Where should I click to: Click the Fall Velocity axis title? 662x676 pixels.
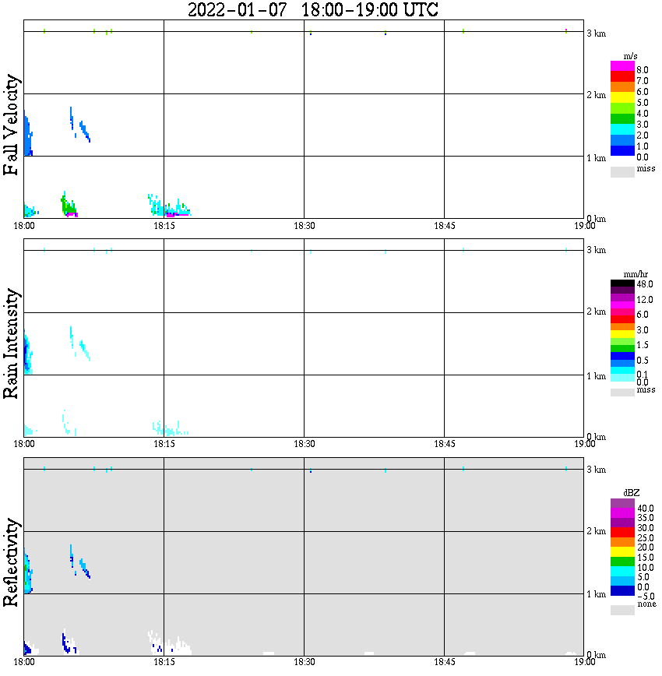click(11, 125)
